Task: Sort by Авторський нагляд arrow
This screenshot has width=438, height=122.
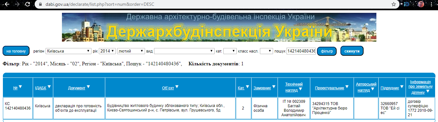Action: (x=373, y=89)
